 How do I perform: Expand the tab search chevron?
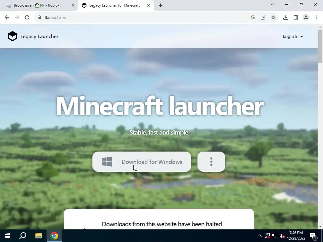coord(272,4)
